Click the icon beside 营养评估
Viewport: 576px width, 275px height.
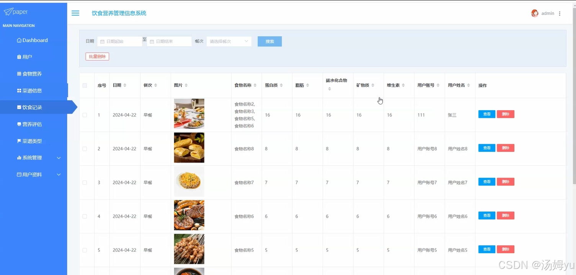[x=19, y=124]
